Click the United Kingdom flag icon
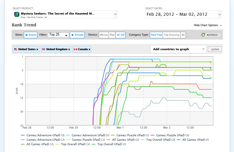Viewport: 234px width, 152px height. 44,49
